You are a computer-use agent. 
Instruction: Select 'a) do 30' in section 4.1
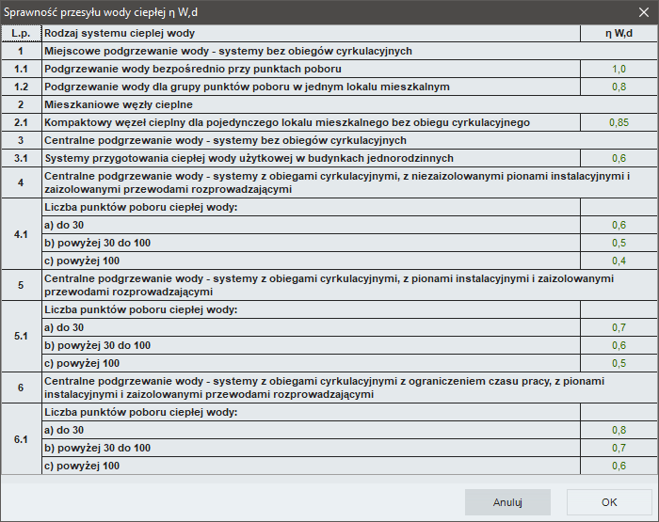[311, 225]
